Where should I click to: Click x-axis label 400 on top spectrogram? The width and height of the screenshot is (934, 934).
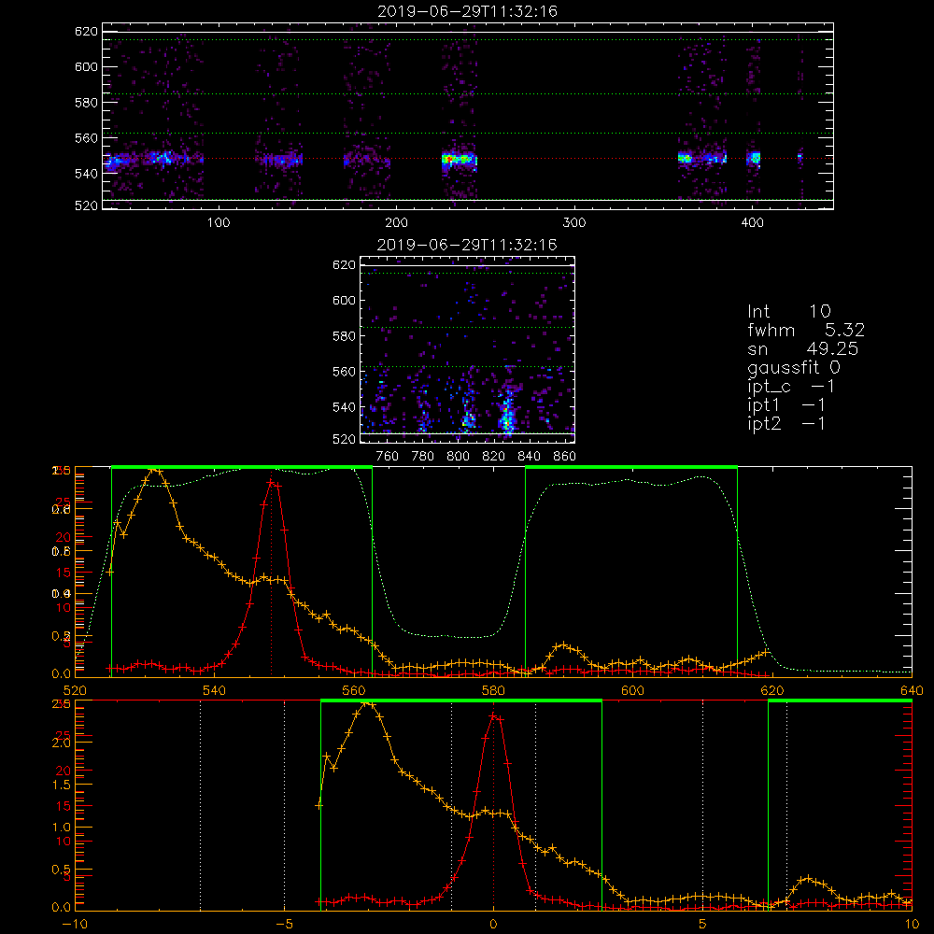coord(752,223)
